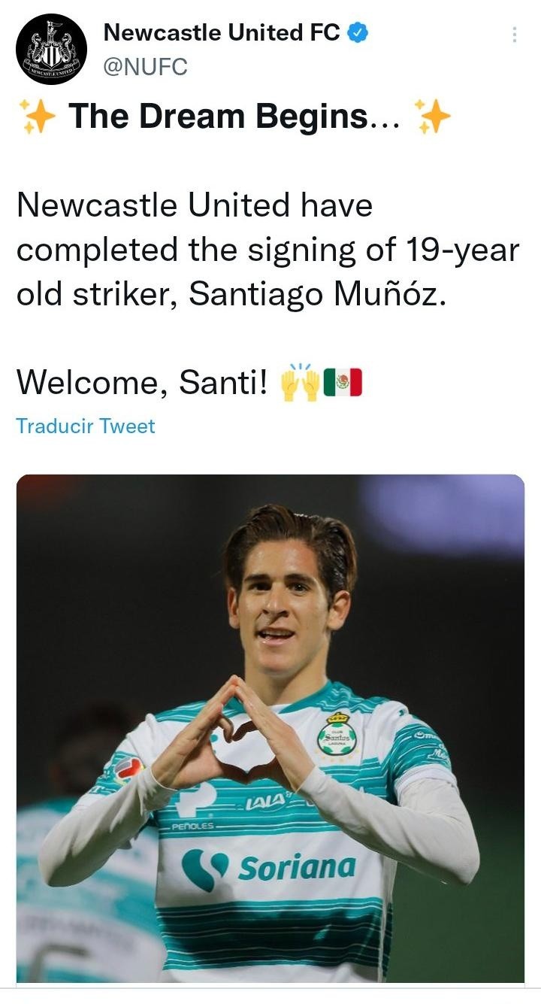This screenshot has width=541, height=1004.
Task: Click the raised hands emoji
Action: 300,383
